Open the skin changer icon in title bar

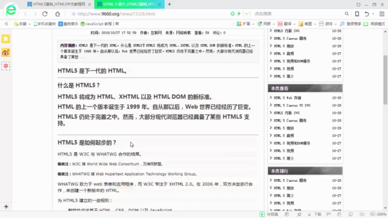point(358,4)
